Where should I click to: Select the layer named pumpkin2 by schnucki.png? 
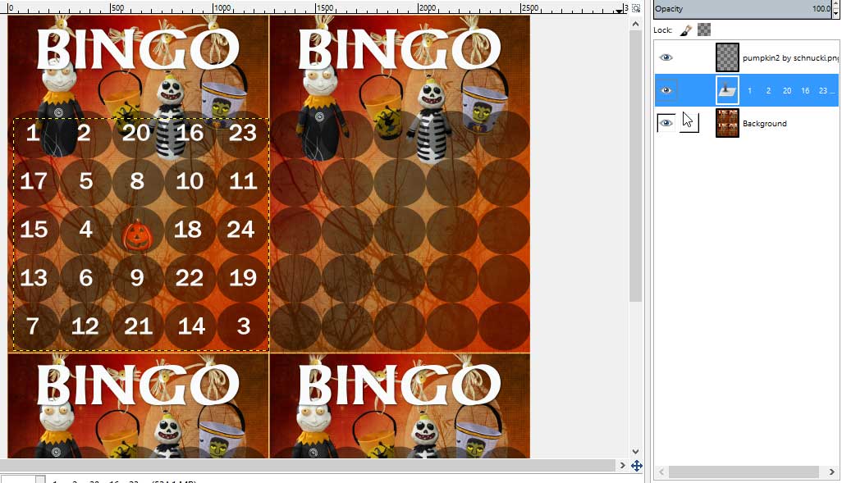point(790,58)
